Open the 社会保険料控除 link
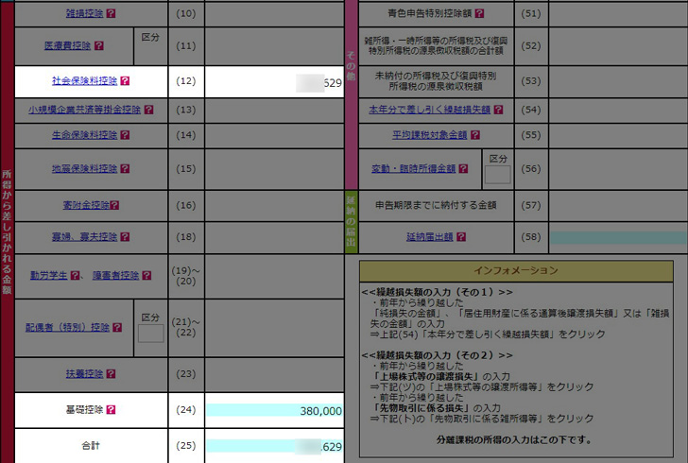The height and width of the screenshot is (463, 688). click(85, 81)
